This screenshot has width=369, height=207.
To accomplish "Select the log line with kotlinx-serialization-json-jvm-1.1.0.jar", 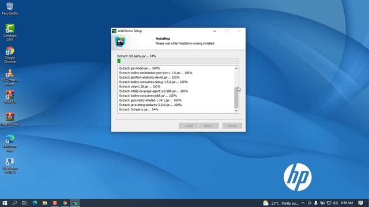I will [156, 73].
